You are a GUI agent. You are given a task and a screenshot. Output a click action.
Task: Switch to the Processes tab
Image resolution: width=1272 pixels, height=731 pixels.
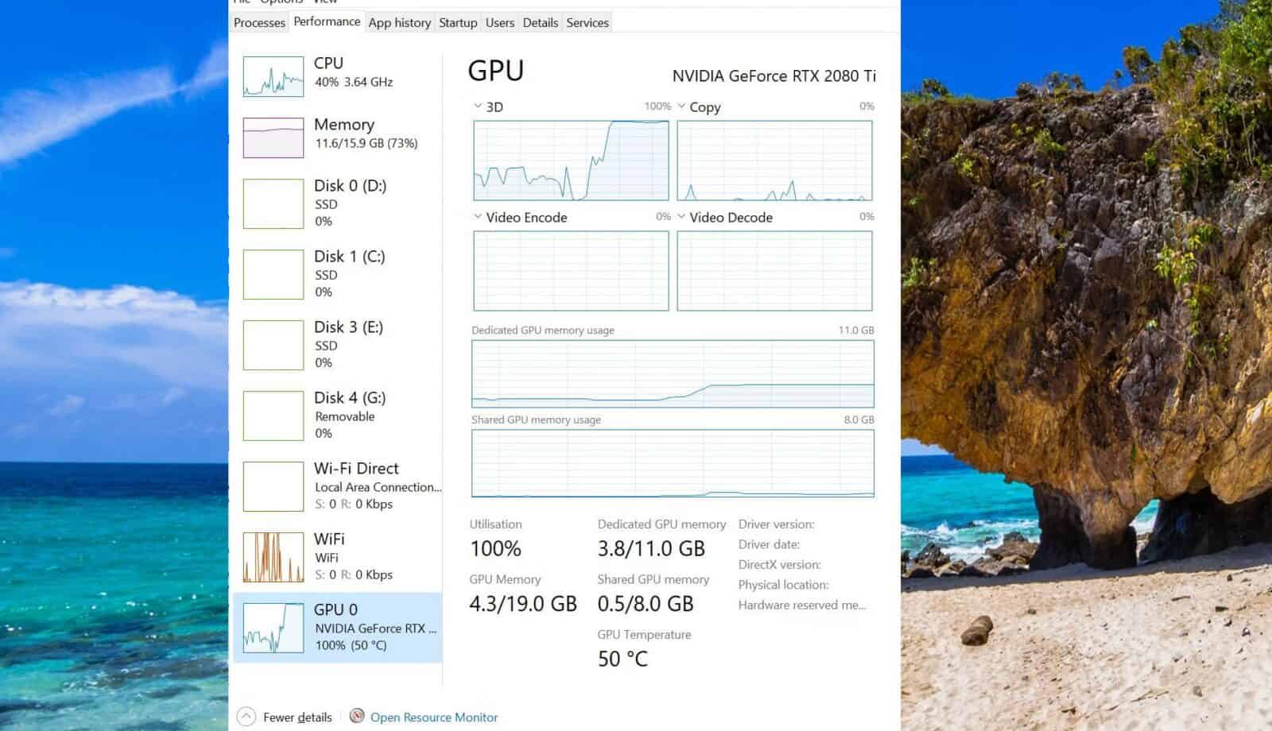tap(259, 22)
